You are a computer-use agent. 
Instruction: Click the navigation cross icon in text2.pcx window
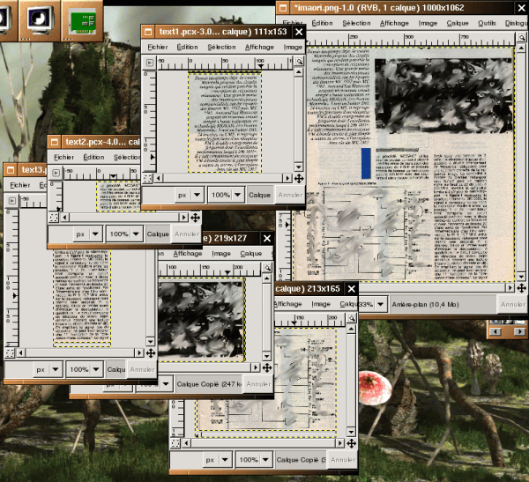point(195,217)
